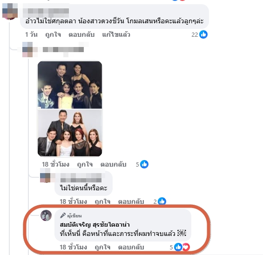The image size is (263, 255).
Task: Open the author's profile picture avatar
Action: [46, 215]
